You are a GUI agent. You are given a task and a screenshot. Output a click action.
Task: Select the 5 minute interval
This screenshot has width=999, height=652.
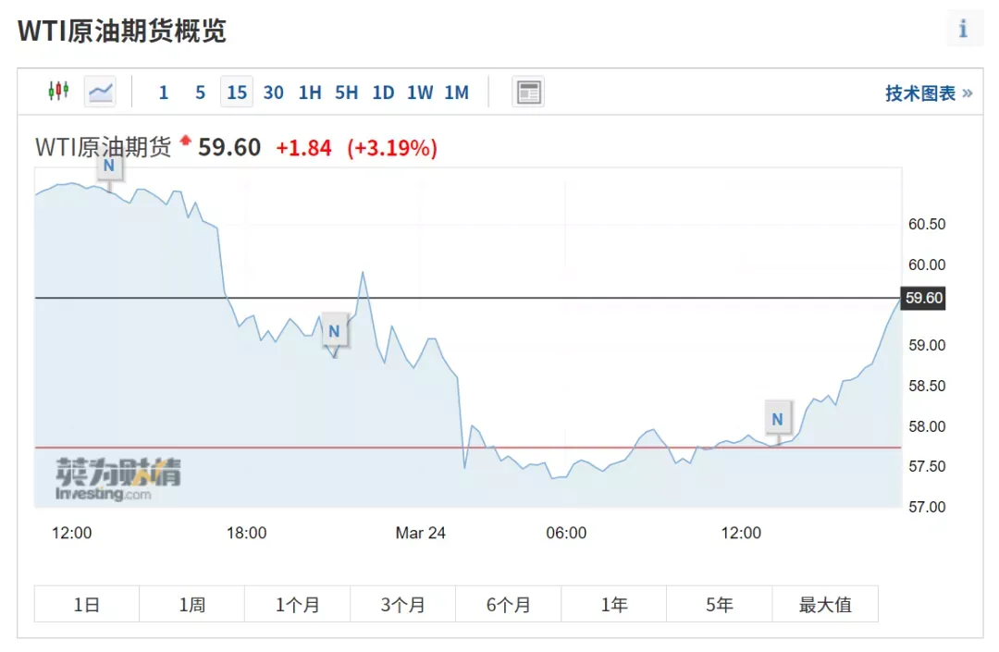pyautogui.click(x=200, y=93)
